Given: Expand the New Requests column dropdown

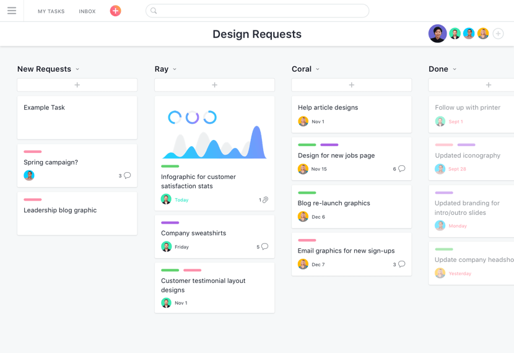Looking at the screenshot, I should tap(77, 69).
